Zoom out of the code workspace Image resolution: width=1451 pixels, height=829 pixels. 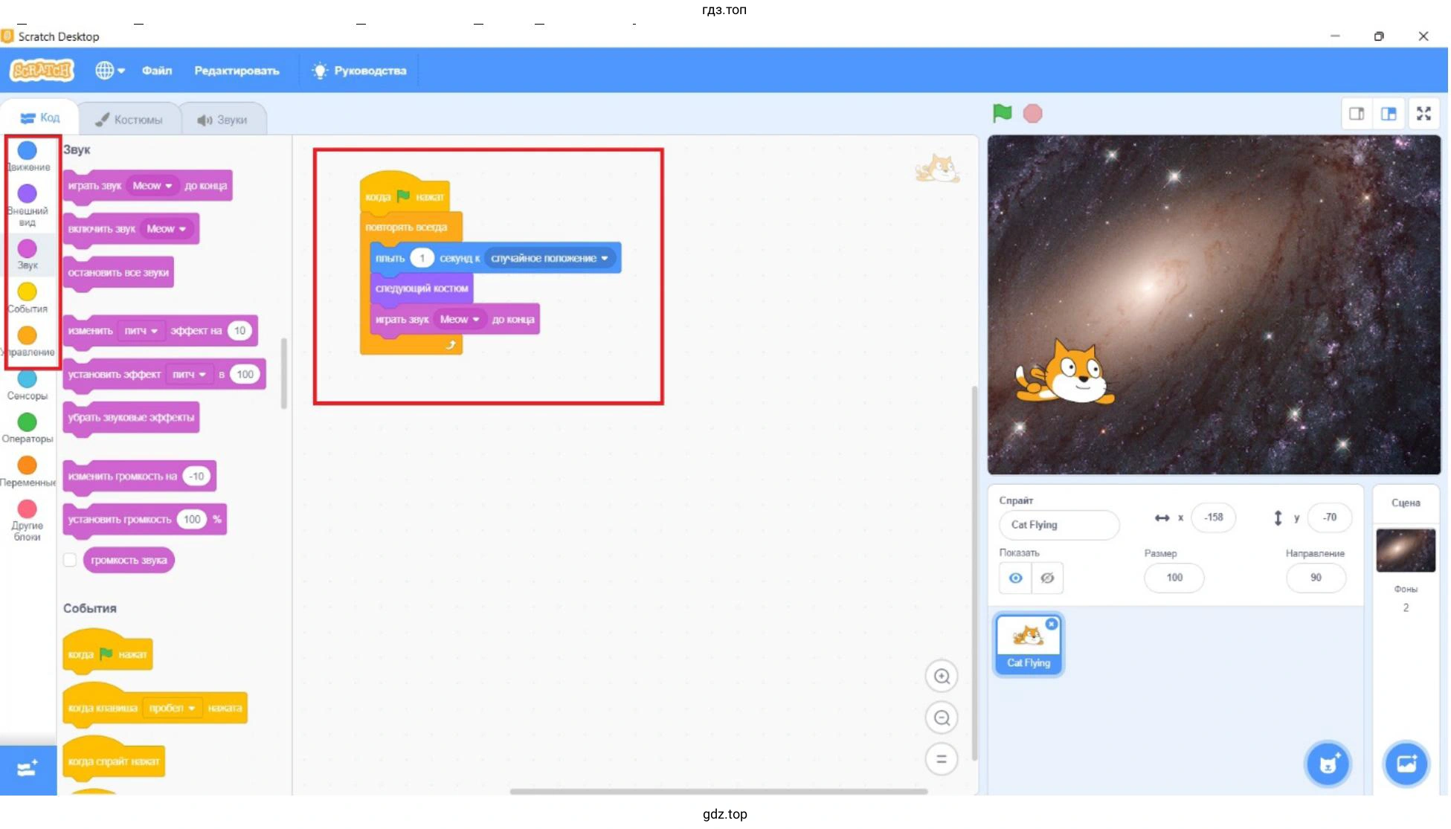(x=943, y=718)
